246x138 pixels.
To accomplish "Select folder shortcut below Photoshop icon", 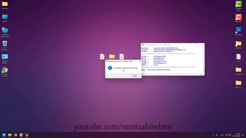I will (x=238, y=45).
